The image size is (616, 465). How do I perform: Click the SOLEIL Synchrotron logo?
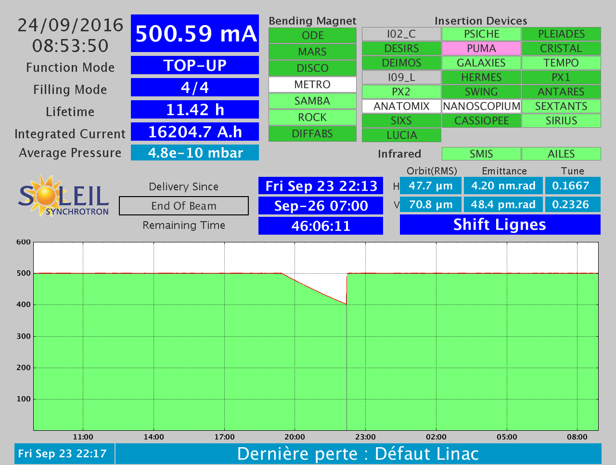64,196
